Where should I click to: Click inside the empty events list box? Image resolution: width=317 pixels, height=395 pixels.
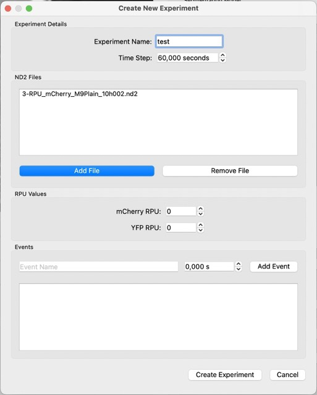coord(158,317)
